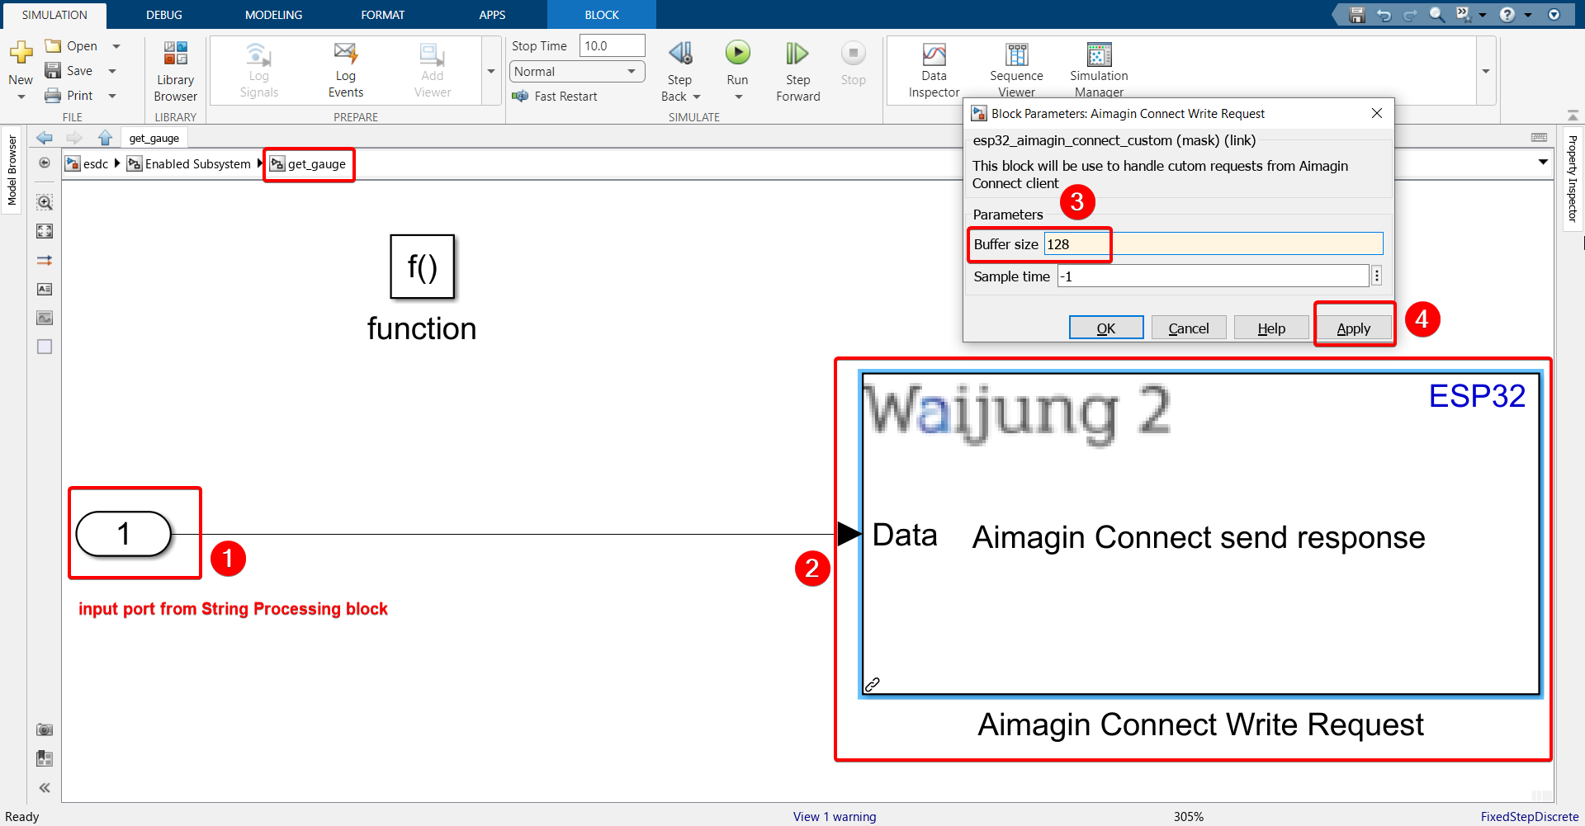
Task: Click the Save icon in FILE section
Action: point(53,71)
